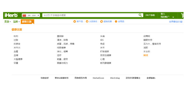187x105 pixels.
Task: Select the 过敏 allergy topic
Action: tap(16, 40)
